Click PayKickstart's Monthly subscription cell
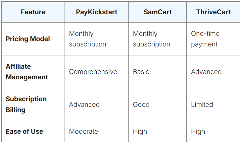The height and width of the screenshot is (144, 242). click(87, 39)
